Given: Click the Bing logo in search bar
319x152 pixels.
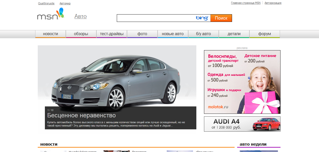Looking at the screenshot, I should pyautogui.click(x=202, y=18).
